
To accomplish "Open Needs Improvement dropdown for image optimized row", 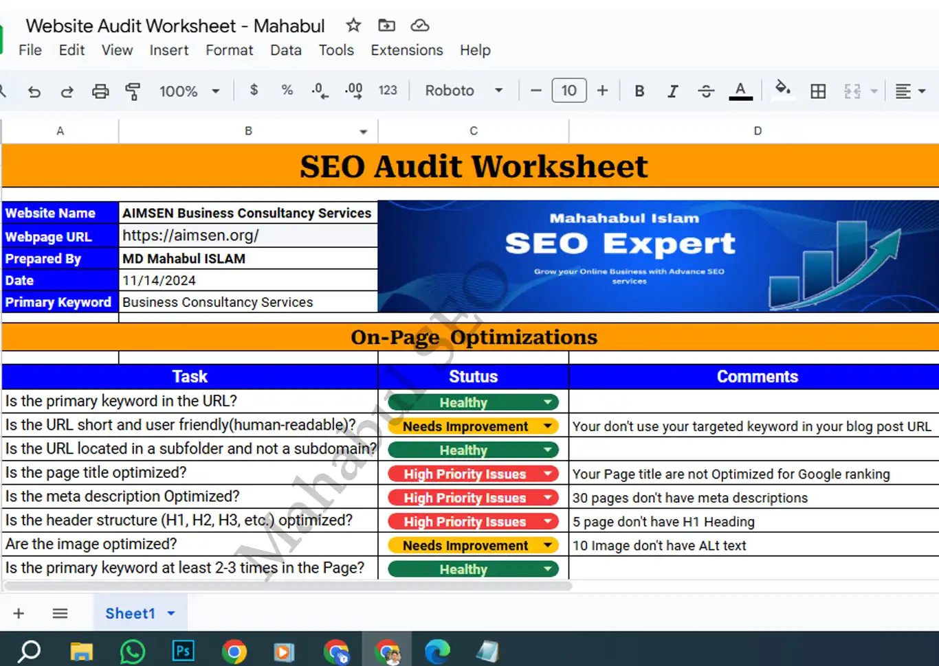I will click(548, 545).
